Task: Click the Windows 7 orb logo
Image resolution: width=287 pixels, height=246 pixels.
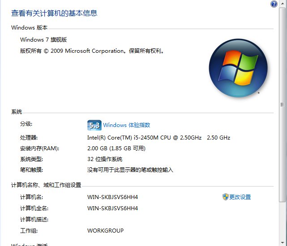Action: (x=238, y=68)
